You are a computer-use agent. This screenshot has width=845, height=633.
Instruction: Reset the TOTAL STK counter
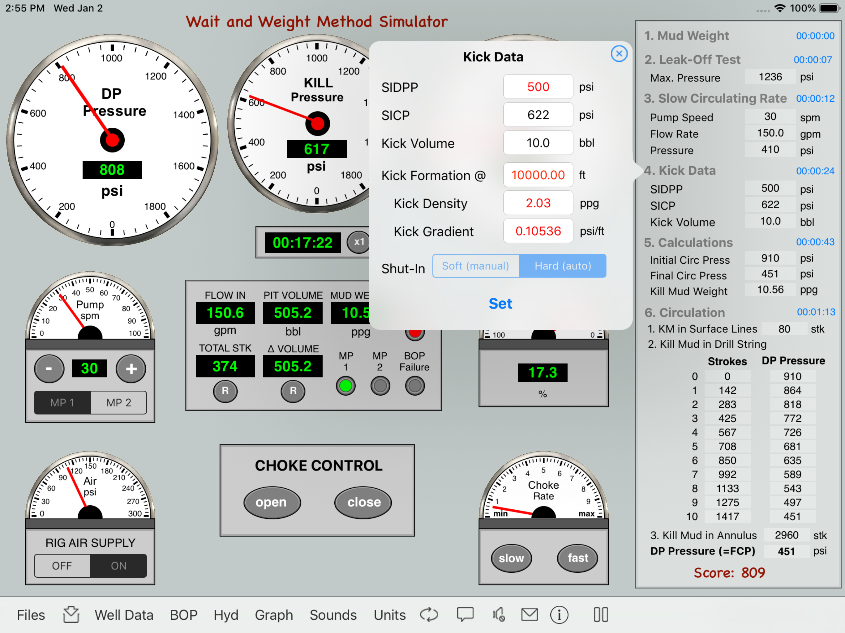tap(225, 391)
